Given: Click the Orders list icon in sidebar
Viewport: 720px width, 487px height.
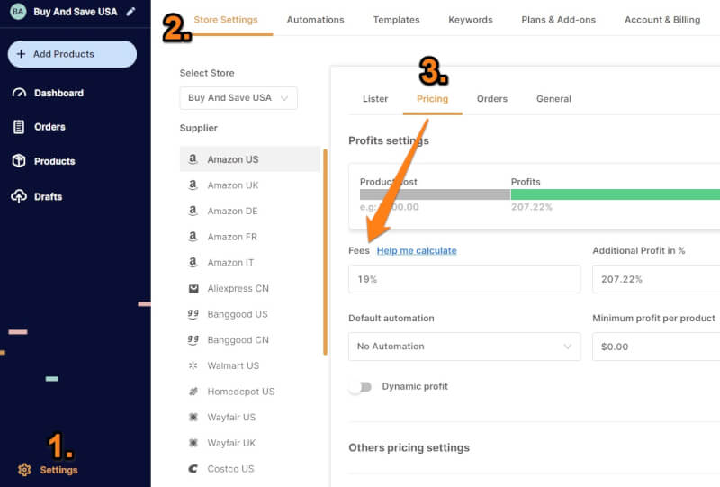Looking at the screenshot, I should point(19,127).
